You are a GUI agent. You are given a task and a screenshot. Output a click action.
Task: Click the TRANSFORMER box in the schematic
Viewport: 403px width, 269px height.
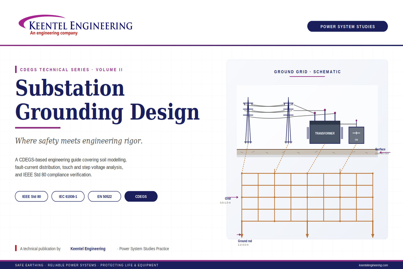325,132
